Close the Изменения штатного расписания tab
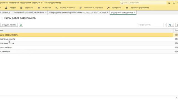 pos(46,13)
